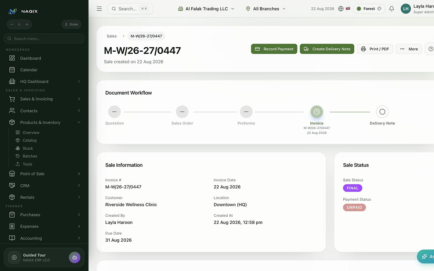434x271 pixels.
Task: Click Create Delivery Note button
Action: pyautogui.click(x=327, y=49)
